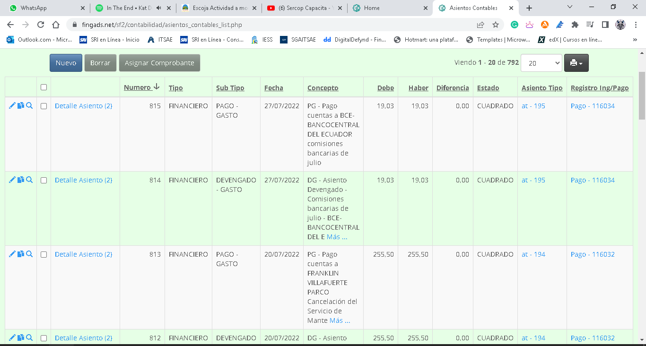Click the browser reload page icon
The height and width of the screenshot is (346, 646).
coord(41,25)
